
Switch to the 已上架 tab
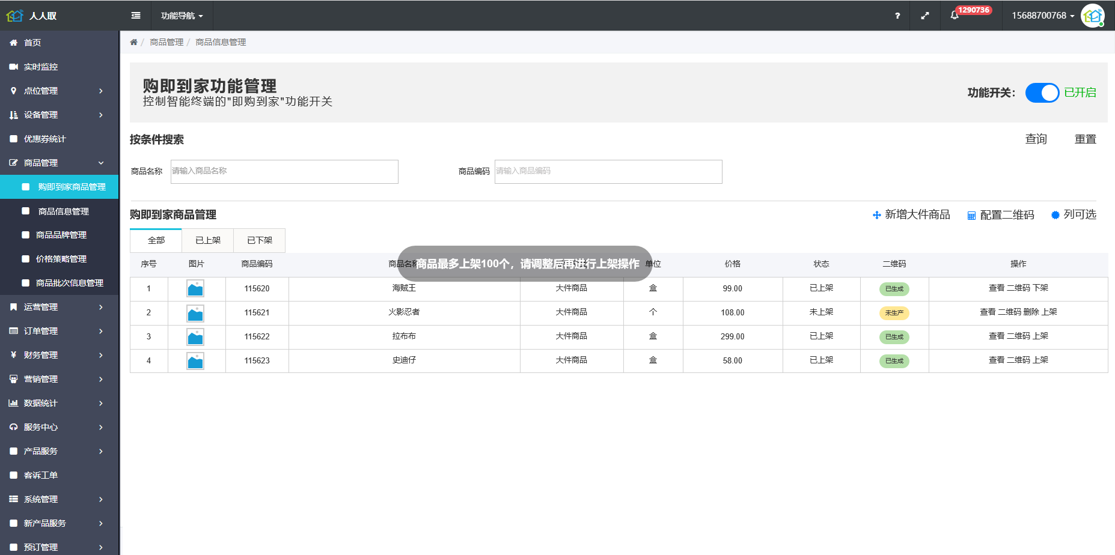[x=208, y=240]
